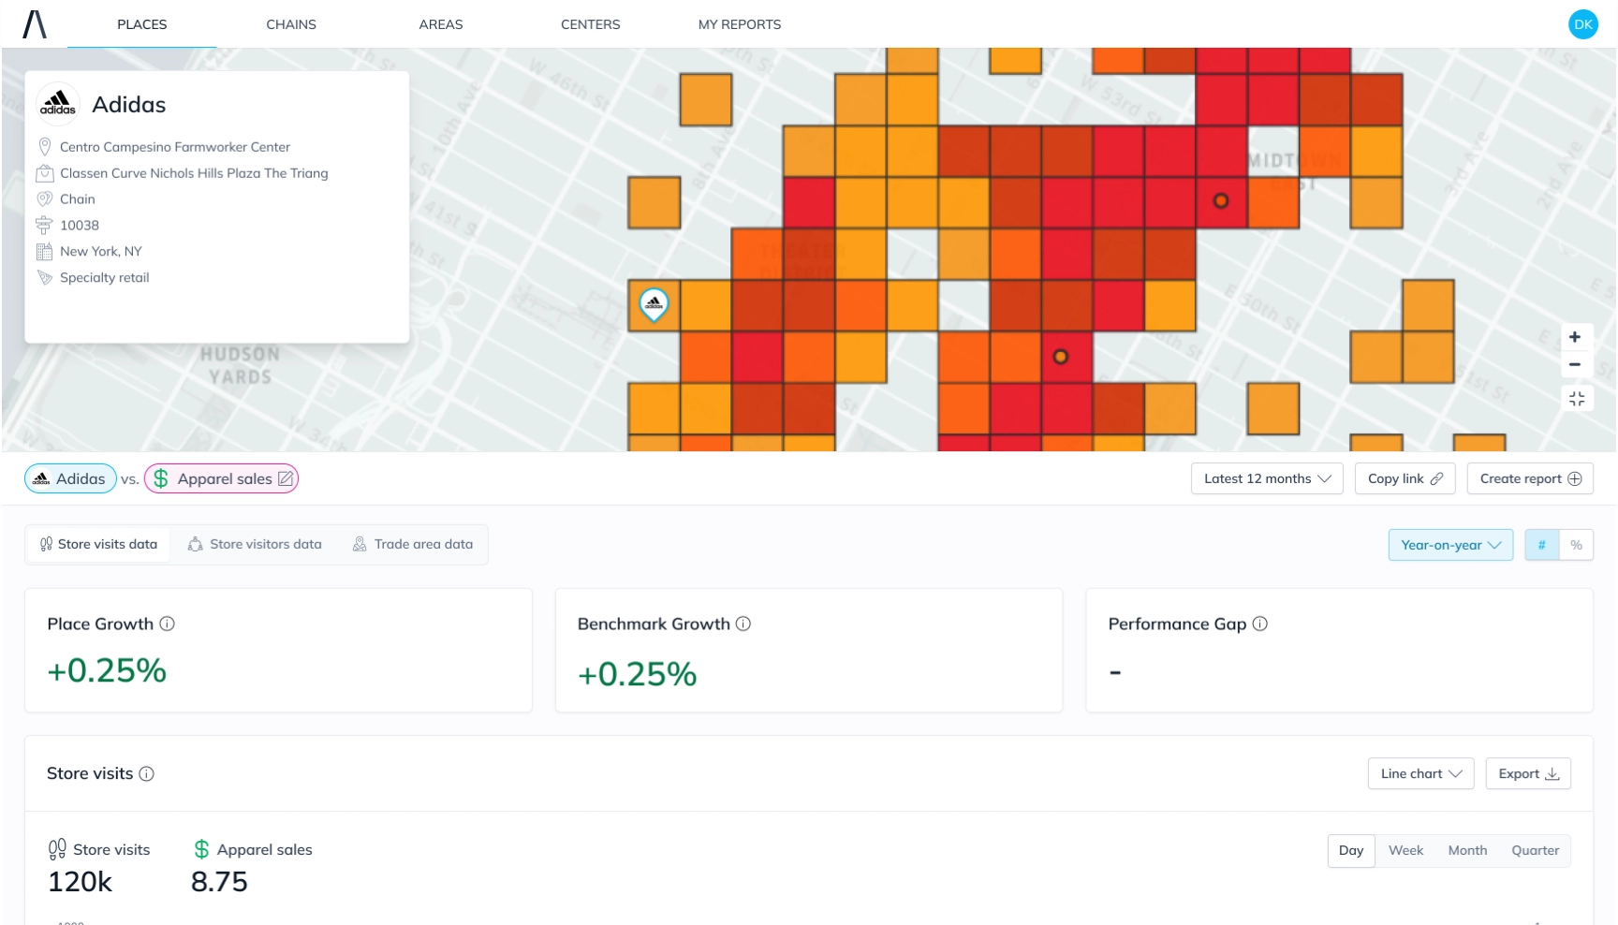Click the Apparel sales 8.75 metric
This screenshot has height=925, width=1618.
coord(251,866)
